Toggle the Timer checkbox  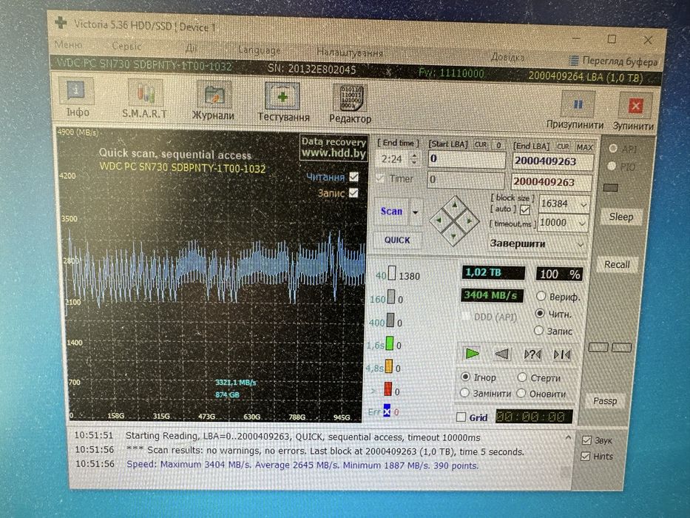point(380,178)
